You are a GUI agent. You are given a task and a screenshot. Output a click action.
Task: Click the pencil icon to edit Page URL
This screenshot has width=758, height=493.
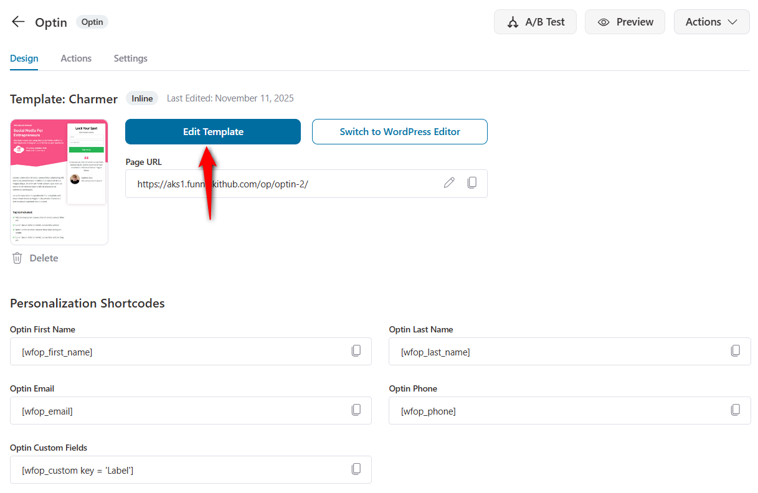[x=449, y=182]
